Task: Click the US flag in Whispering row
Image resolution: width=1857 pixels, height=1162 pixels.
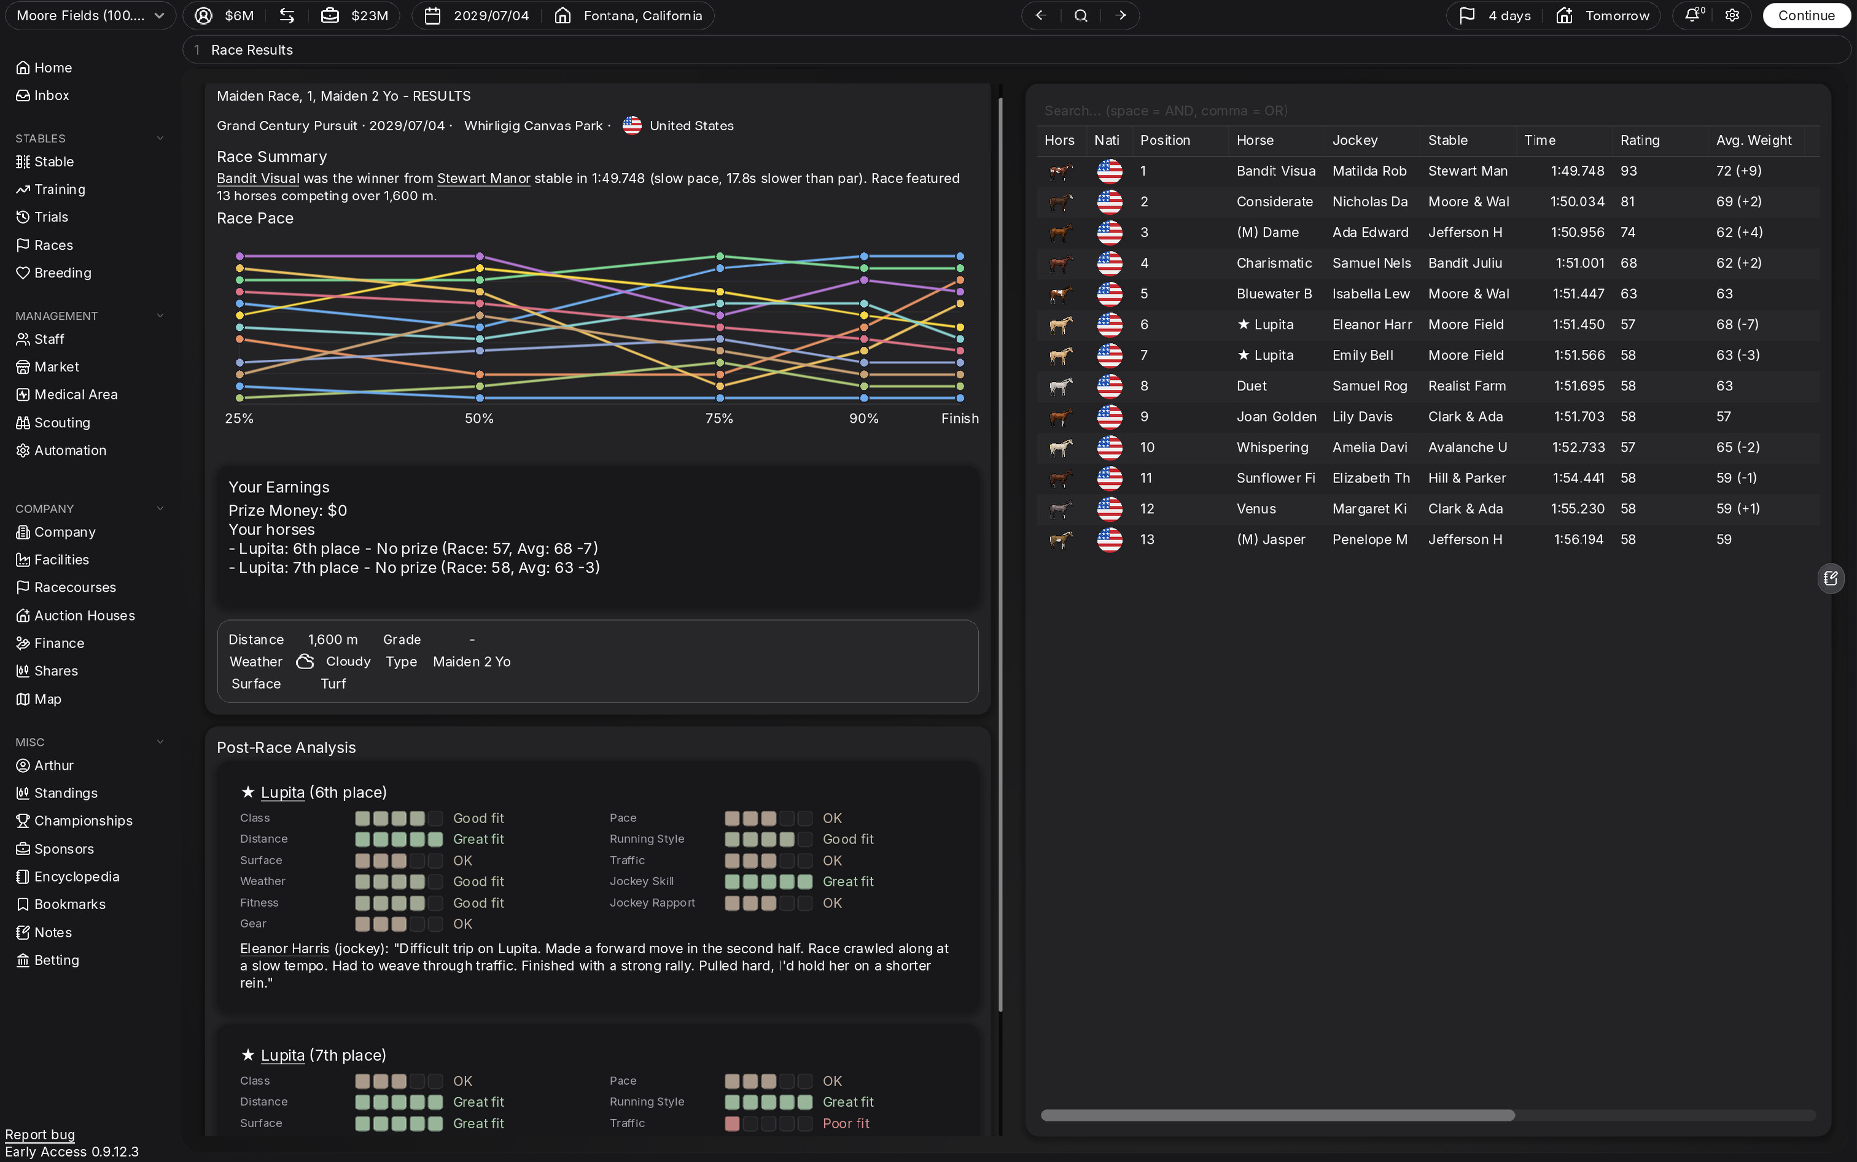Action: pos(1109,447)
